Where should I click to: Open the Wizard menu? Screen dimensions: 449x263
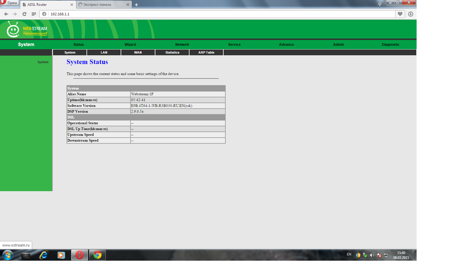[130, 45]
